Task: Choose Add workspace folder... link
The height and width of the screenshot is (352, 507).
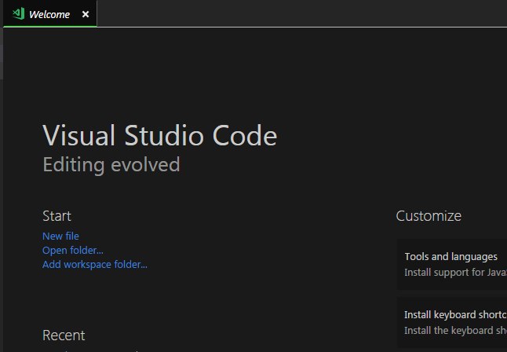Action: pos(95,265)
